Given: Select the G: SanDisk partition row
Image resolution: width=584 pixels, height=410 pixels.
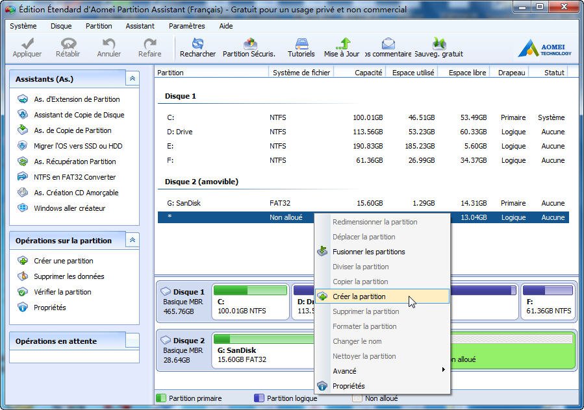Looking at the screenshot, I should point(364,203).
